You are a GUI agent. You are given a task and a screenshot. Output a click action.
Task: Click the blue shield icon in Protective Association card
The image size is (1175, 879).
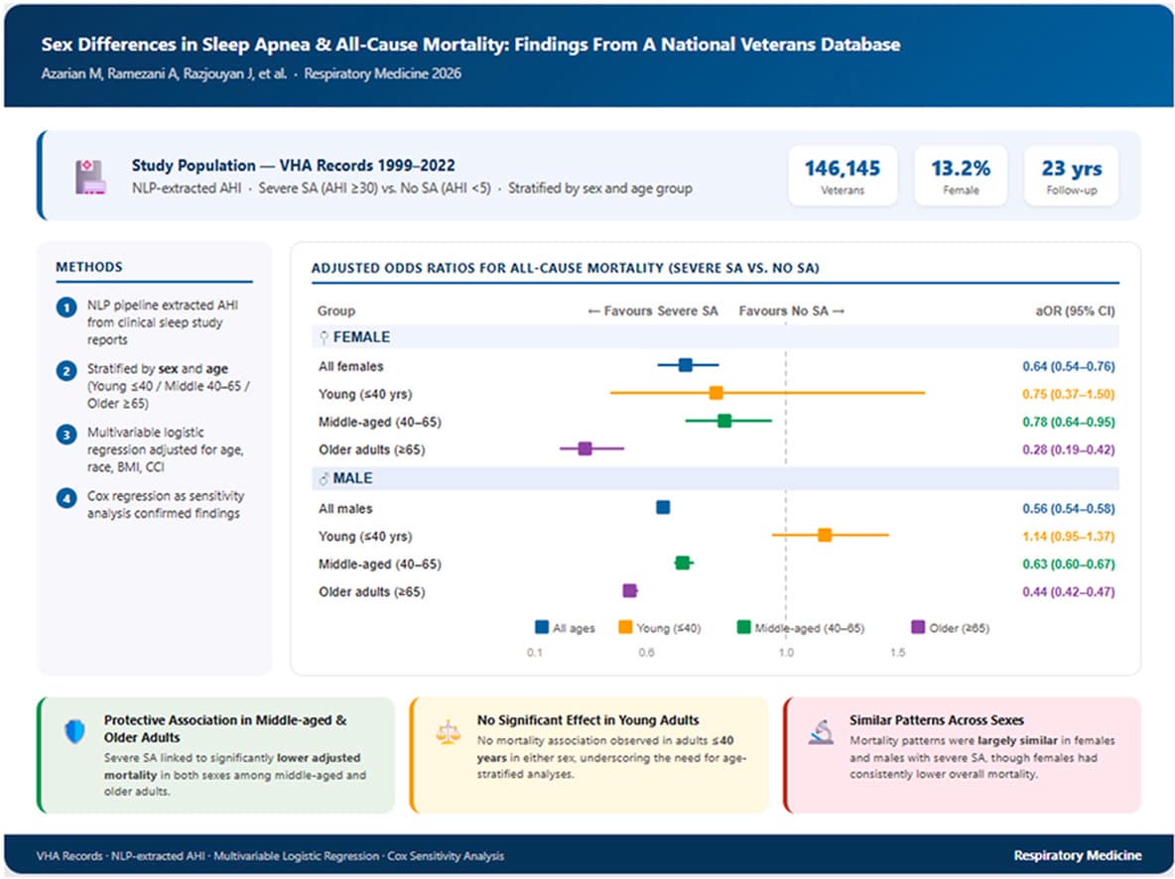click(75, 730)
